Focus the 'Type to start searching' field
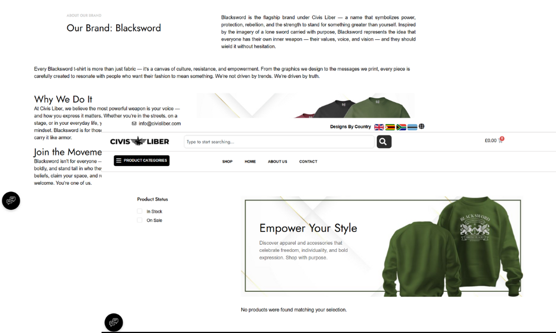The width and height of the screenshot is (556, 333). (x=279, y=142)
